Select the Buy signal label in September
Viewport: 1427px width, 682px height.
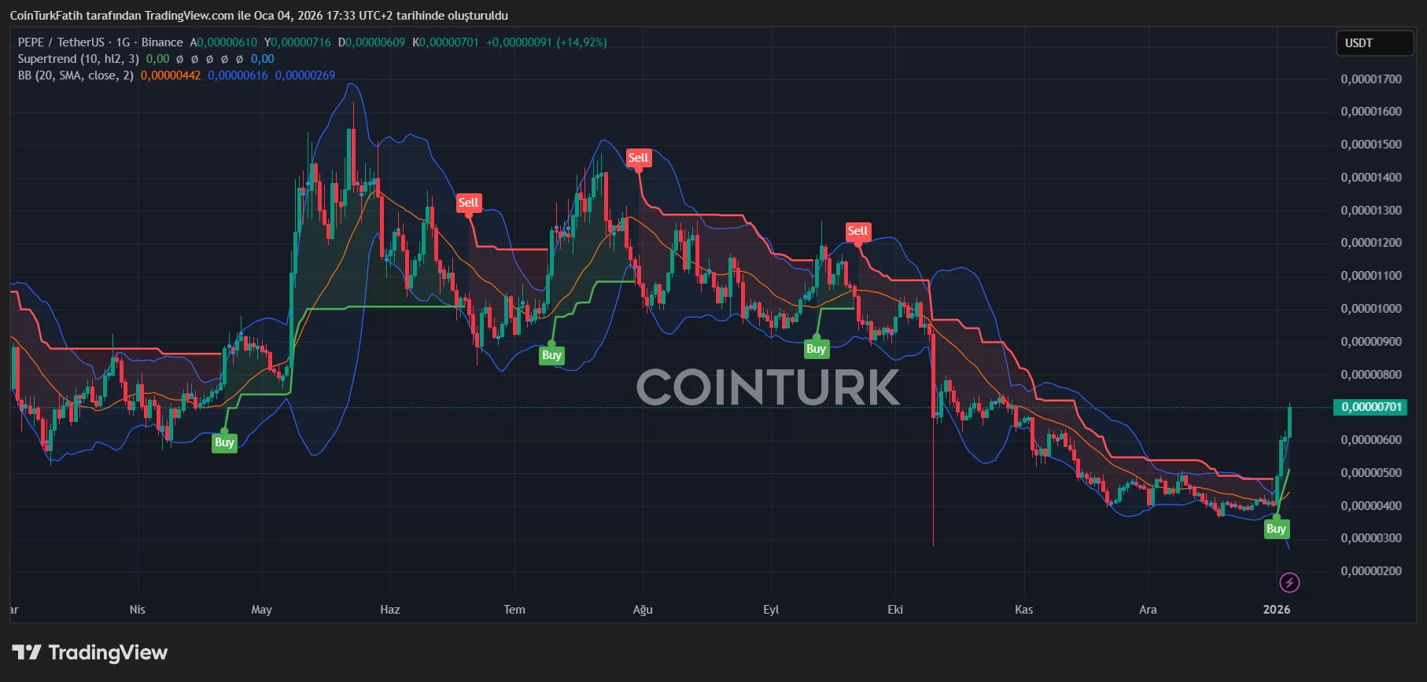[x=816, y=349]
